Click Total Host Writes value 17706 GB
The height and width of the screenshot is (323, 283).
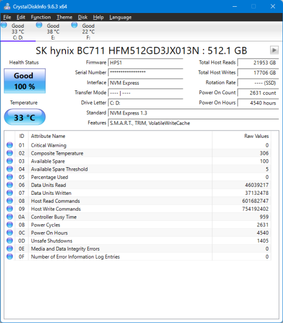coord(258,72)
